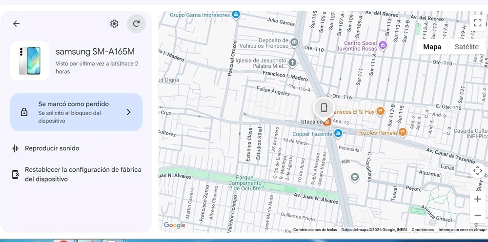Zoom out on the map

pyautogui.click(x=477, y=215)
